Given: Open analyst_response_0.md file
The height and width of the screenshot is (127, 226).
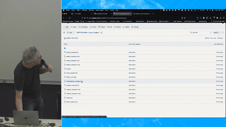Looking at the screenshot, I should (x=73, y=56).
